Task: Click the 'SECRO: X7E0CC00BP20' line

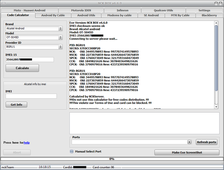Action: (85, 48)
